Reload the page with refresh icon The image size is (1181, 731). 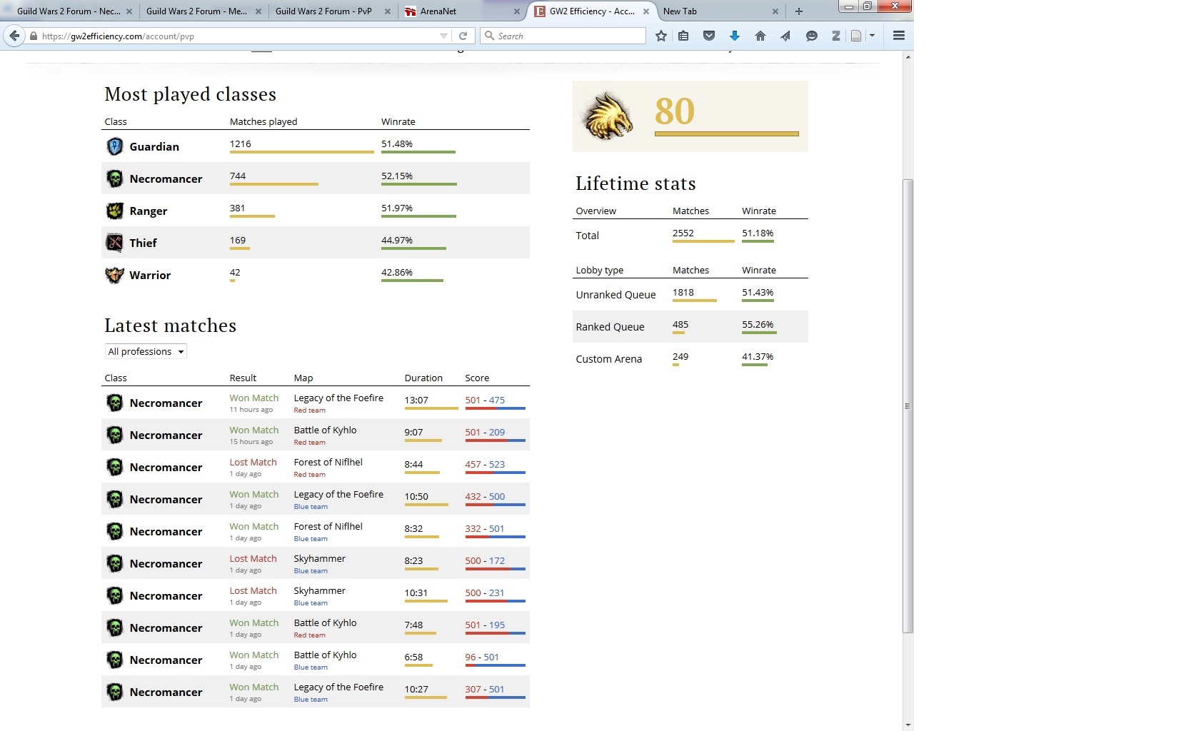click(463, 36)
